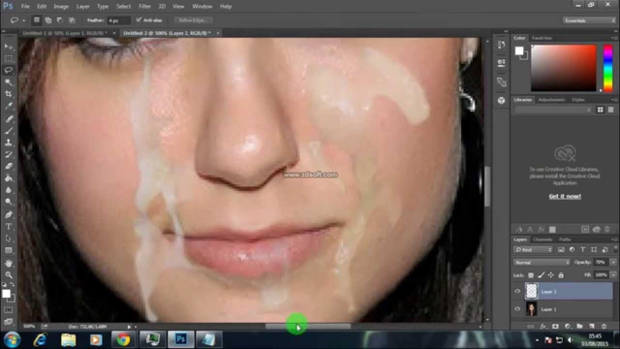Select the Crop tool
The width and height of the screenshot is (620, 349).
(9, 94)
